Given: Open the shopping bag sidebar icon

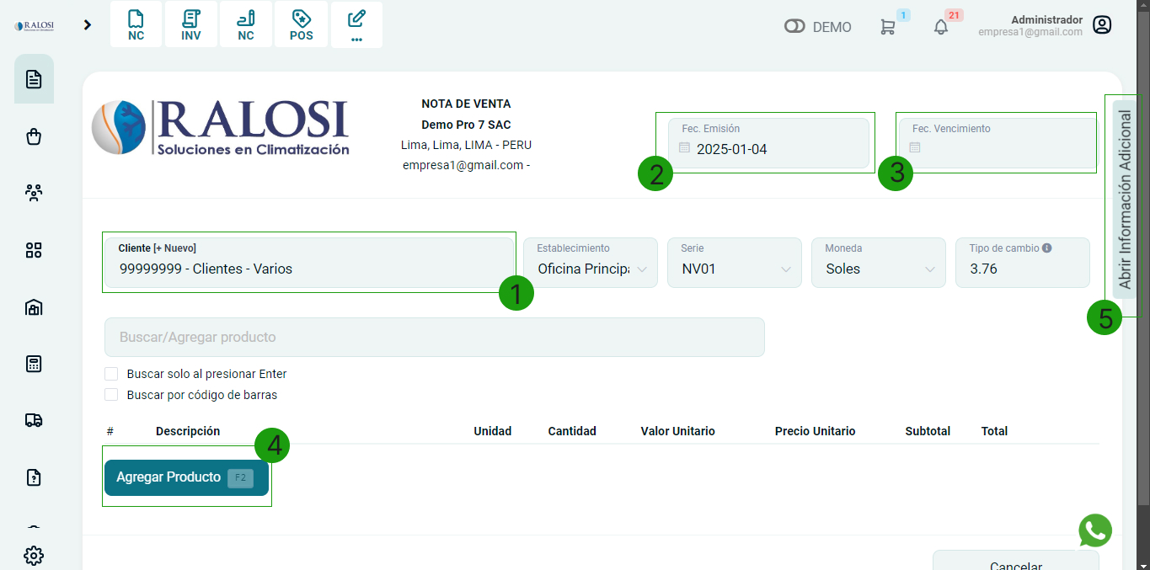Looking at the screenshot, I should pos(34,136).
